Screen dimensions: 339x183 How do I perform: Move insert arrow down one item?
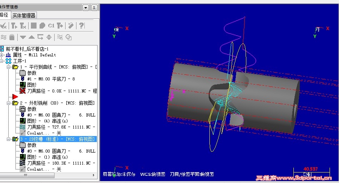23,37
